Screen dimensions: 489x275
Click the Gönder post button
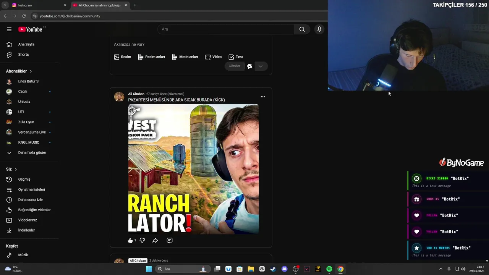tap(234, 66)
